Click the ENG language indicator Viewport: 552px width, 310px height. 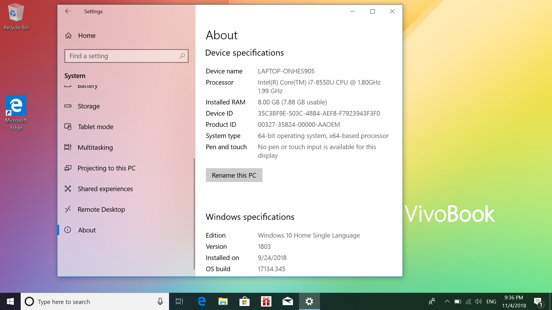pos(491,302)
